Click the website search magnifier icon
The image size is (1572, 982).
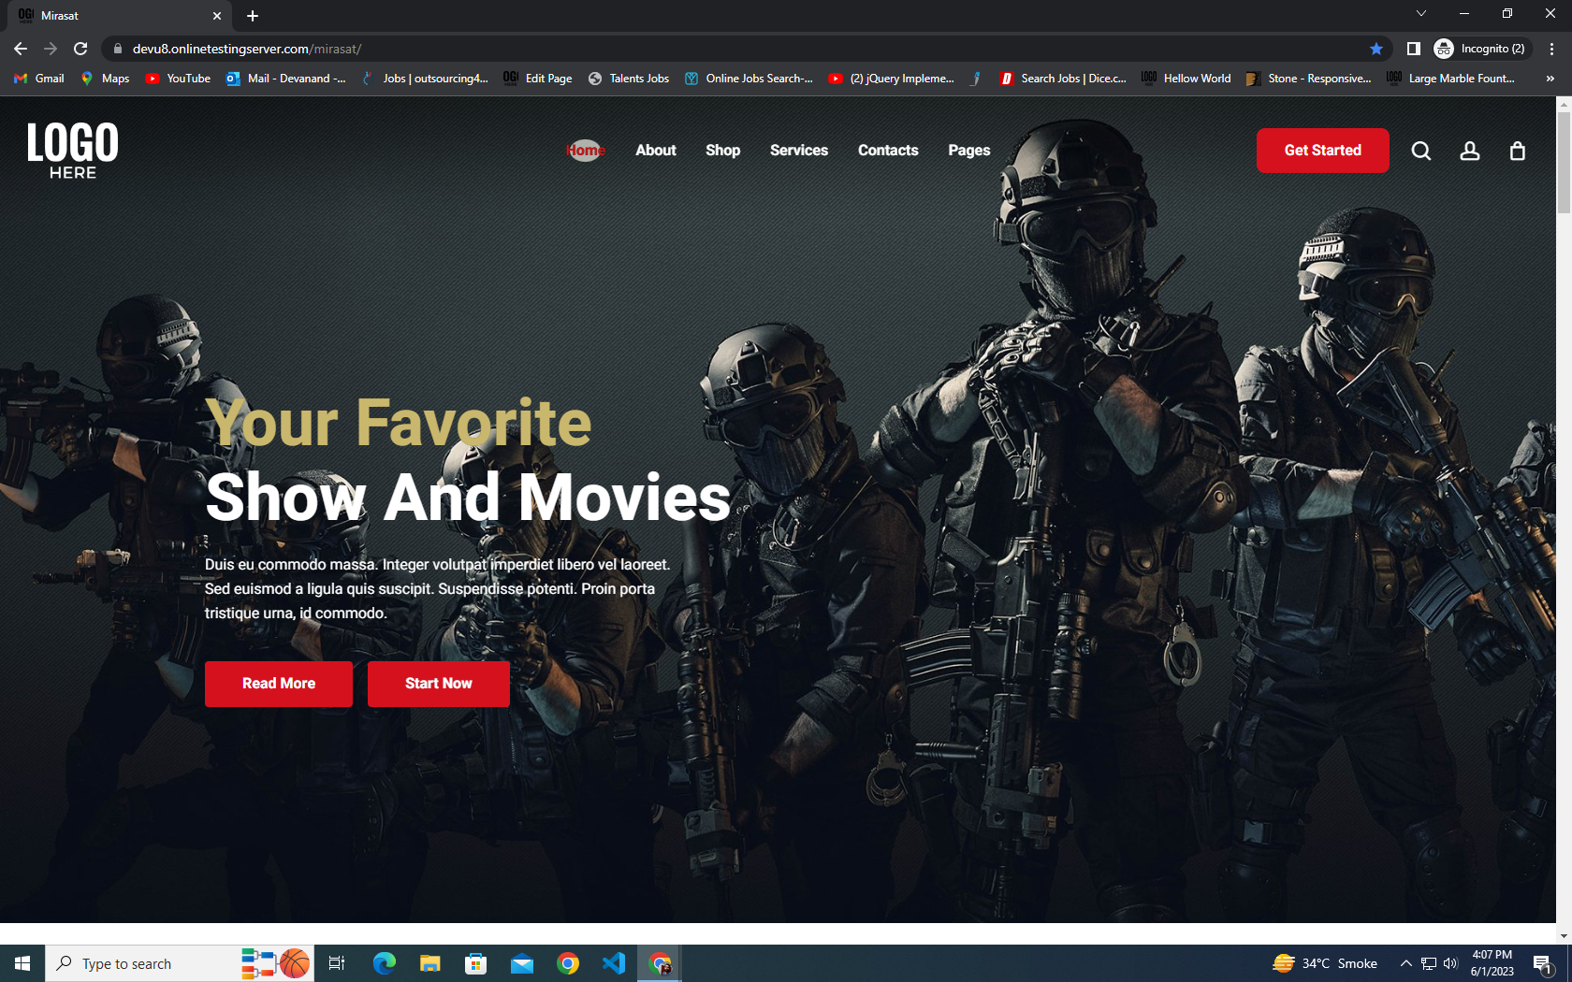point(1420,151)
